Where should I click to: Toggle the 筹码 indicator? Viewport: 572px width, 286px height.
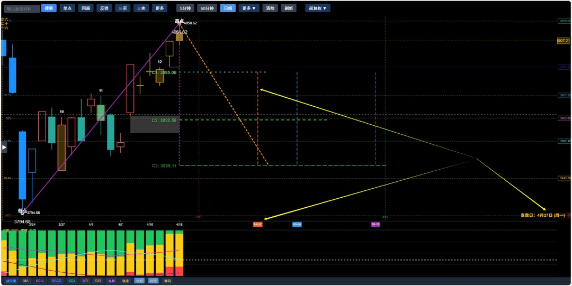click(167, 281)
